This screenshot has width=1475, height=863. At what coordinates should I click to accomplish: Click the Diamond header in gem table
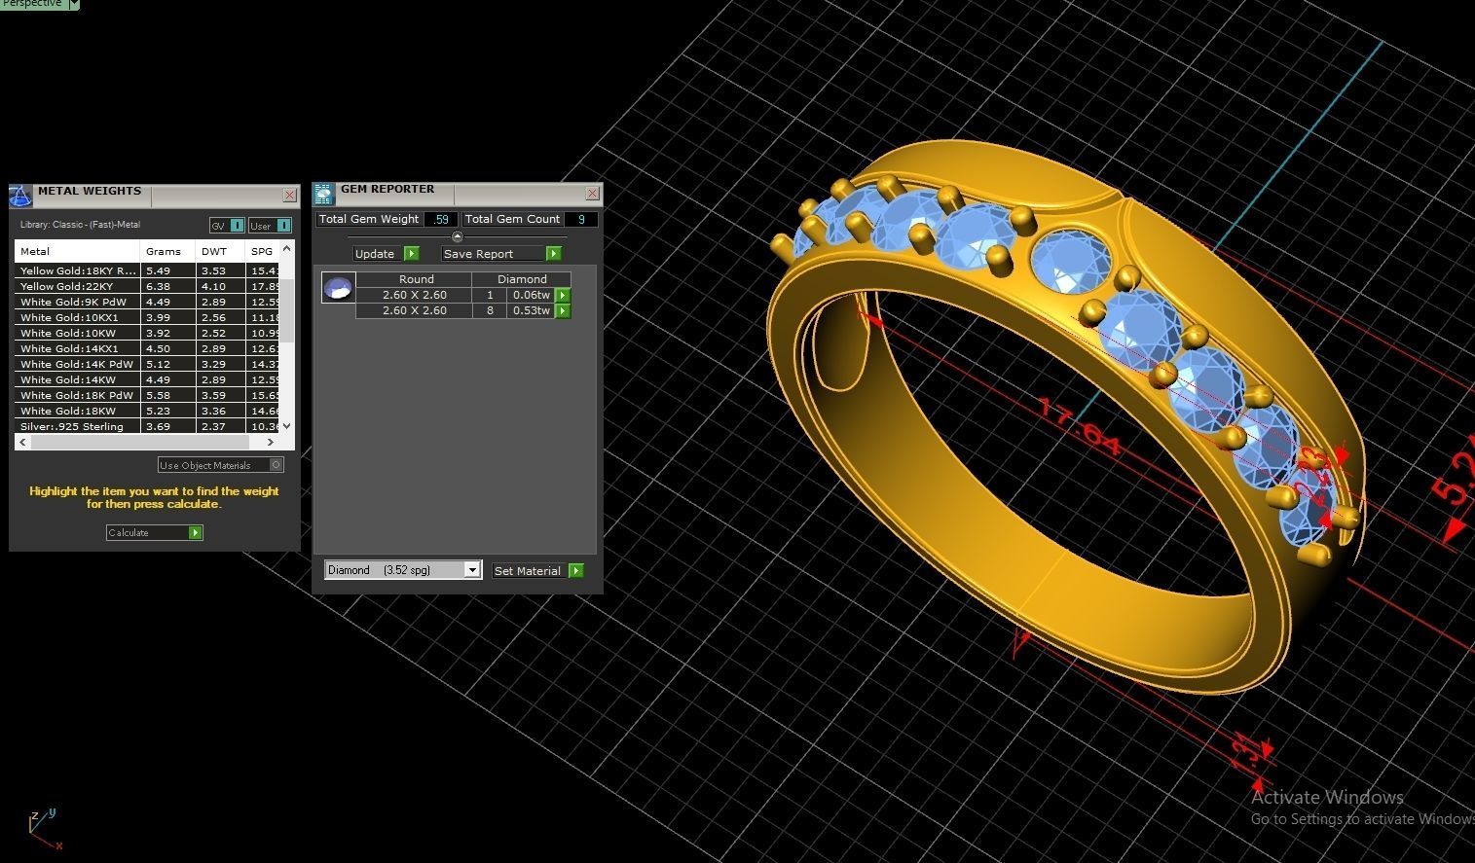point(522,279)
